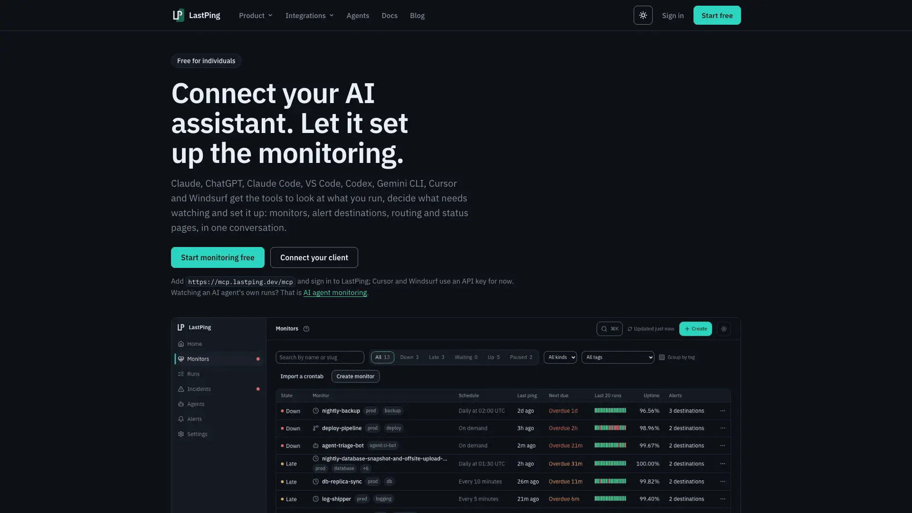The width and height of the screenshot is (912, 513).
Task: Expand the Product menu in the navigation
Action: (x=256, y=15)
